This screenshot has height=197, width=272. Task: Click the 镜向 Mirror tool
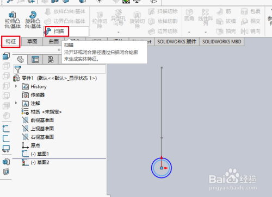(x=251, y=31)
